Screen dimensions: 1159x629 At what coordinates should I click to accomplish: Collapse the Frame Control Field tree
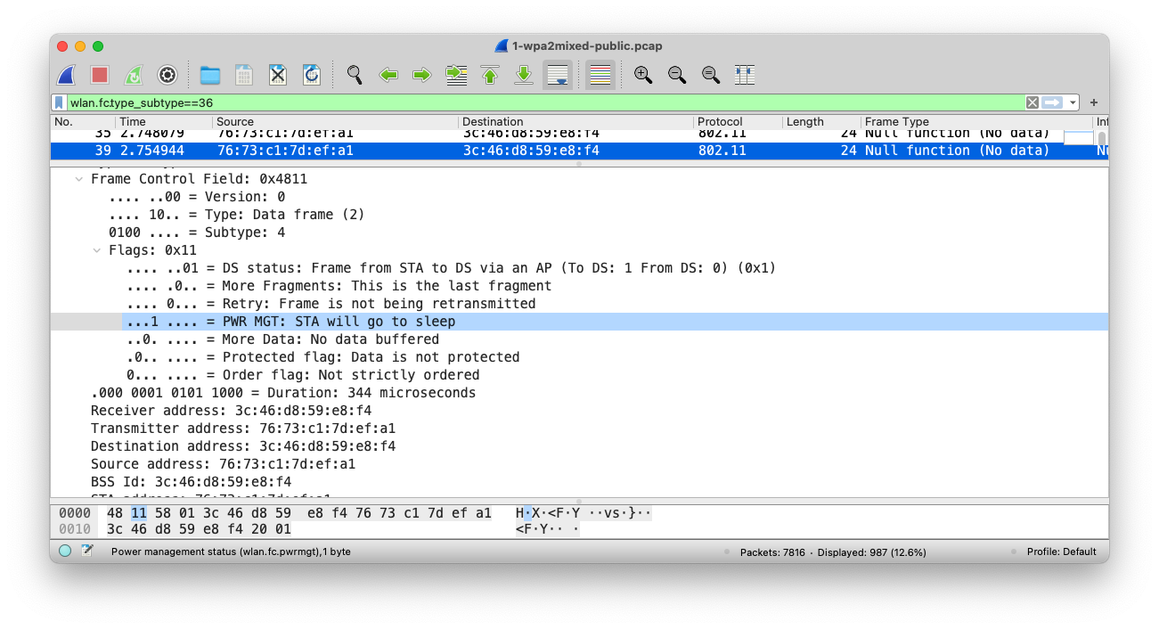[x=79, y=179]
